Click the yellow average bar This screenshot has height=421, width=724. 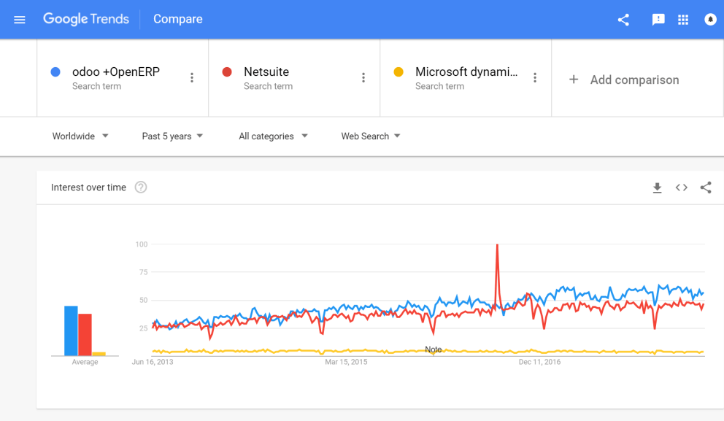tap(99, 354)
